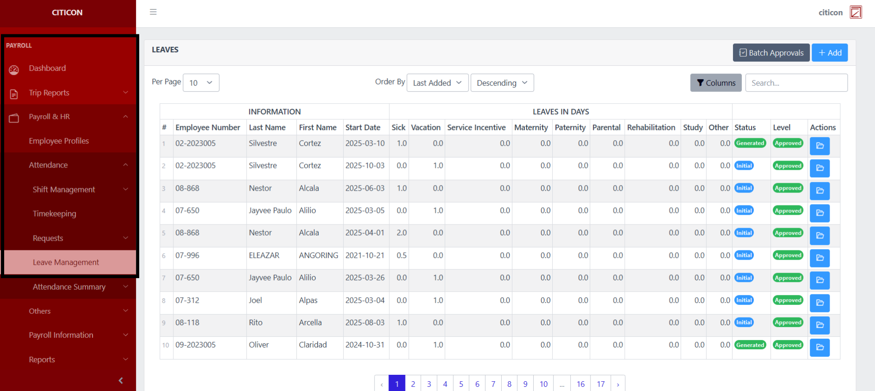Image resolution: width=875 pixels, height=391 pixels.
Task: Open Employee Profiles in sidebar
Action: pos(59,141)
